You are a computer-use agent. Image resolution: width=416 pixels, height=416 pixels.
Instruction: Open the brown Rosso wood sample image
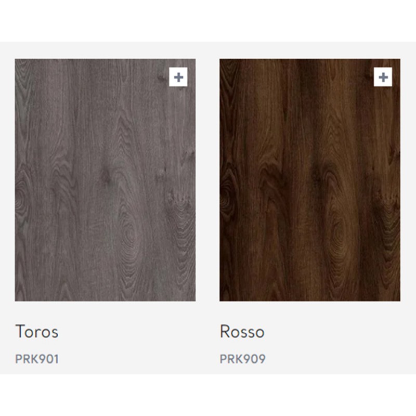coord(310,180)
